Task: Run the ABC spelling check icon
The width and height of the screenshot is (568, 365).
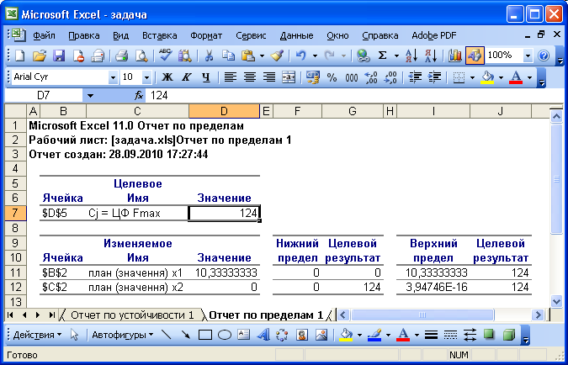Action: pyautogui.click(x=166, y=56)
